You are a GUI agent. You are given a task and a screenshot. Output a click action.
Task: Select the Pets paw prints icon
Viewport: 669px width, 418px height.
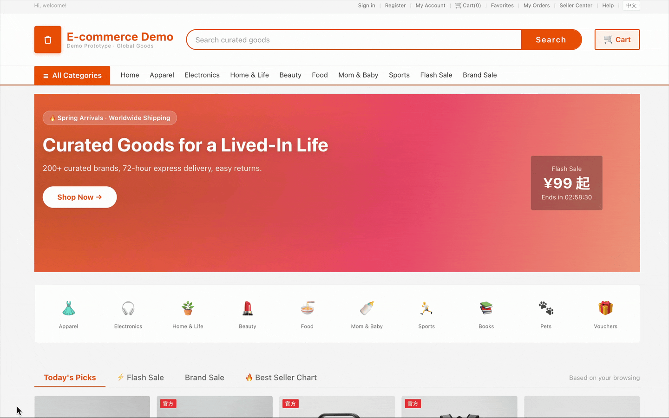click(x=546, y=308)
